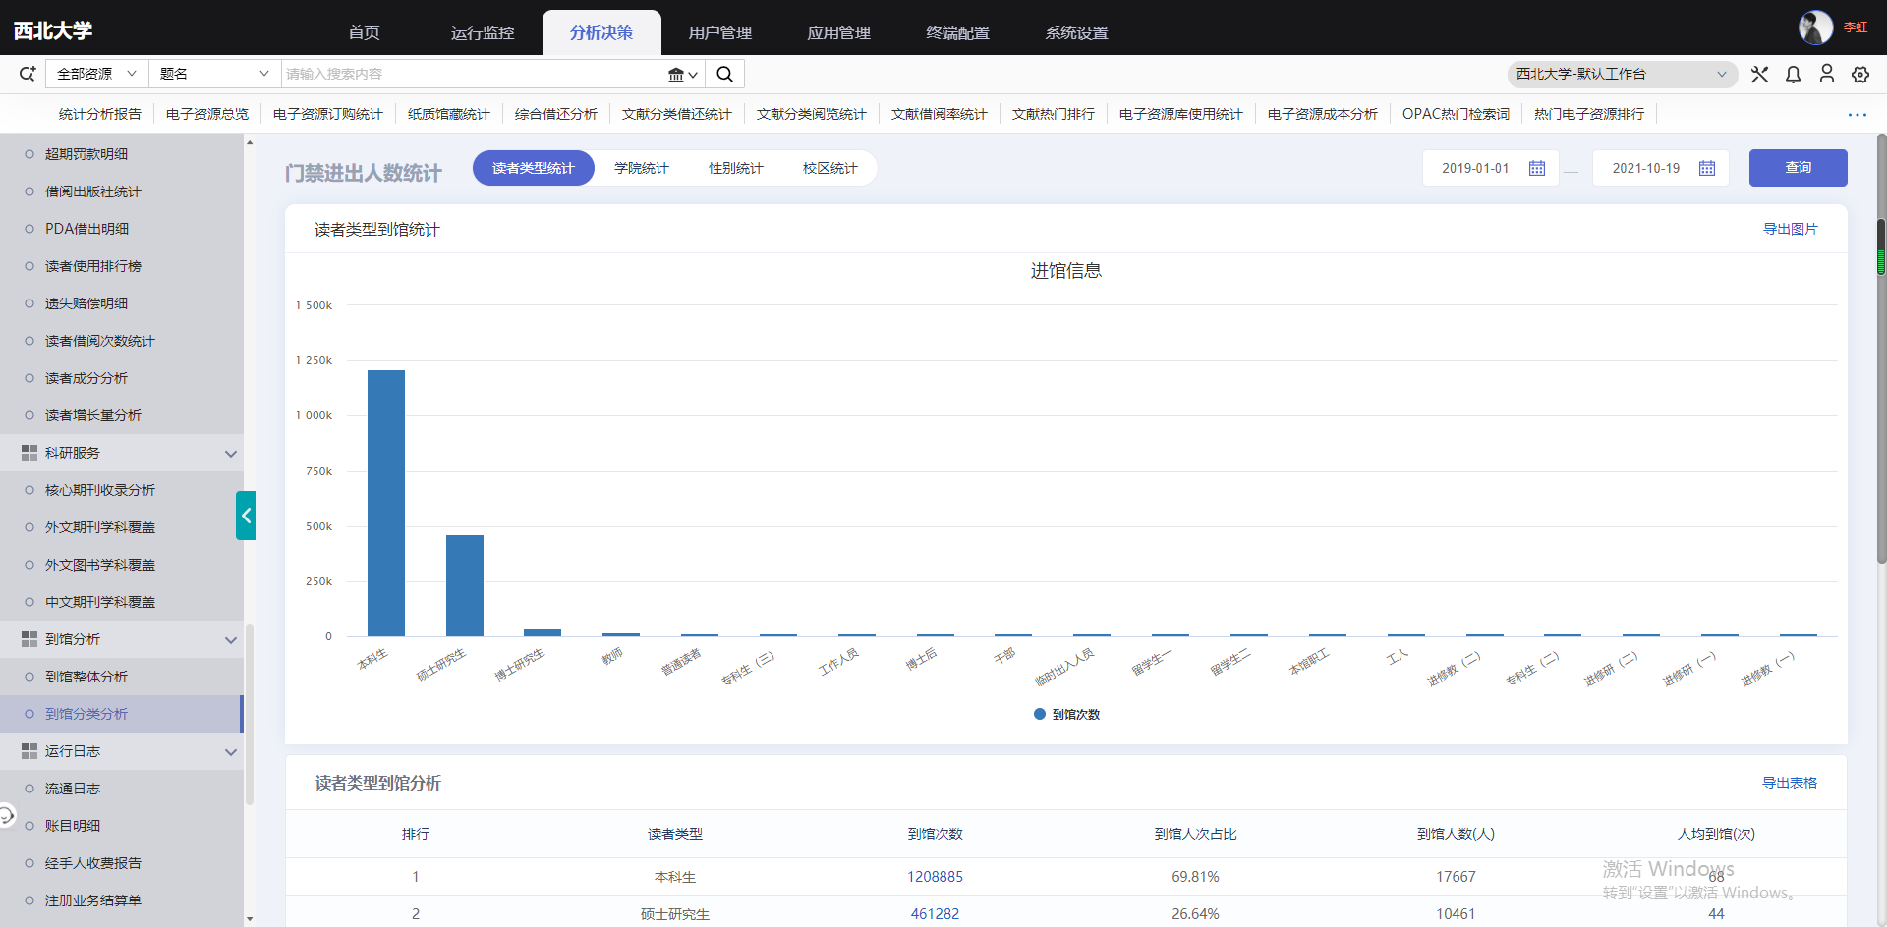This screenshot has height=927, width=1887.
Task: Open the start date calendar icon
Action: click(1537, 169)
